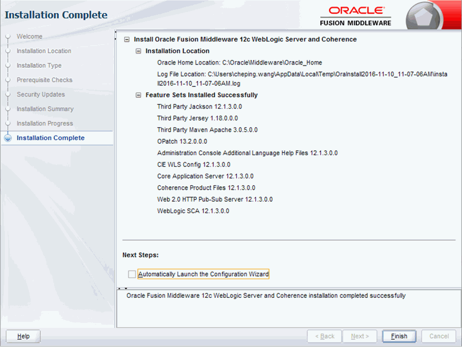Image resolution: width=462 pixels, height=347 pixels.
Task: Click the installation completed successfully message
Action: coord(265,295)
